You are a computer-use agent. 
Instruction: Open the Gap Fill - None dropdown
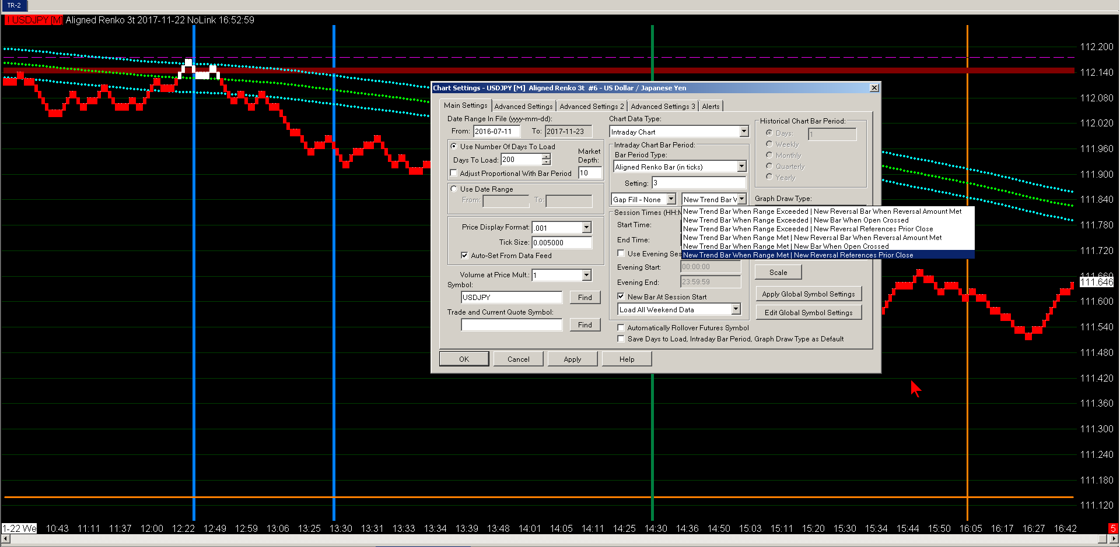tap(671, 199)
